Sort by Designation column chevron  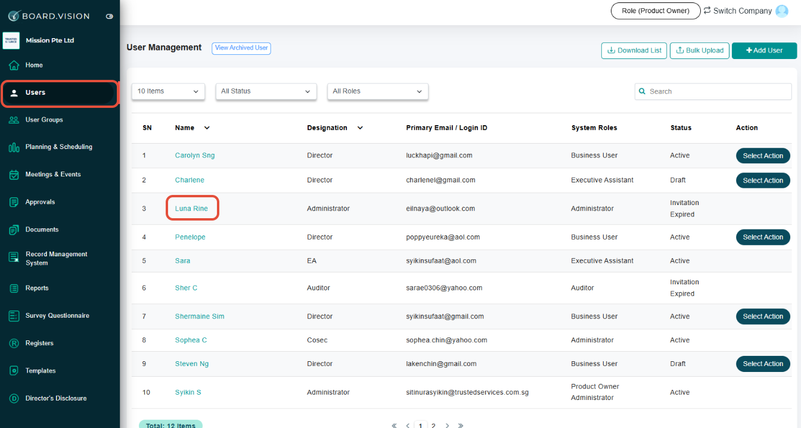360,128
